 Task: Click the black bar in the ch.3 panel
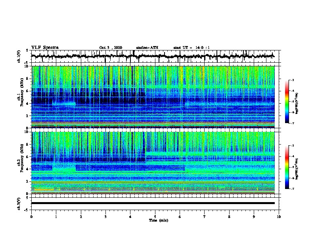pos(153,203)
